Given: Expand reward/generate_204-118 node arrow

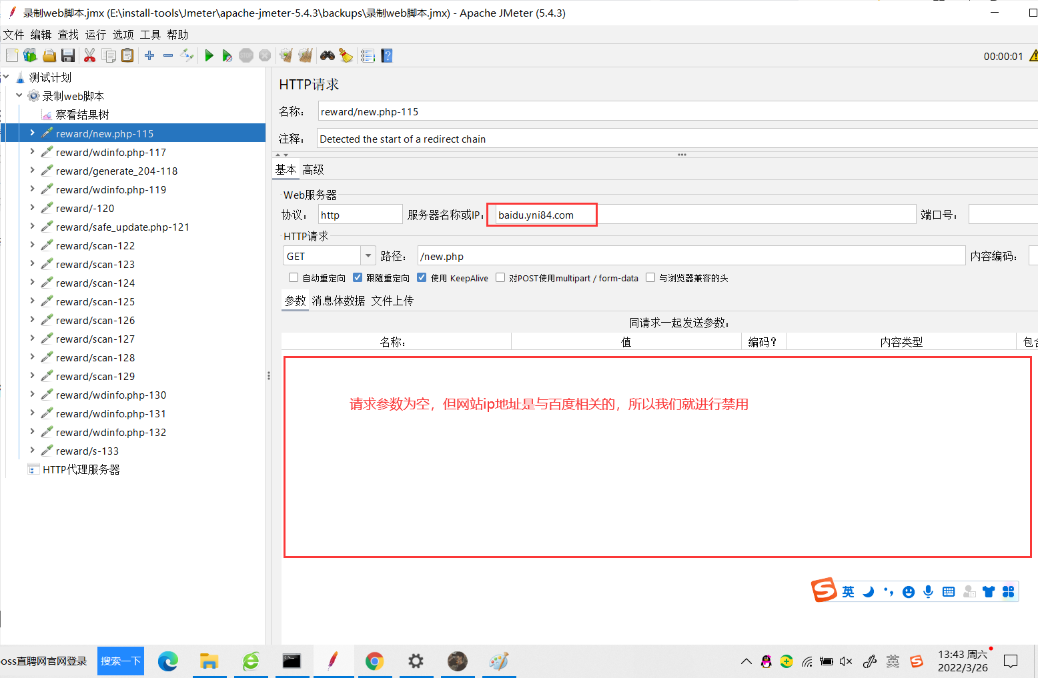Looking at the screenshot, I should pyautogui.click(x=32, y=170).
